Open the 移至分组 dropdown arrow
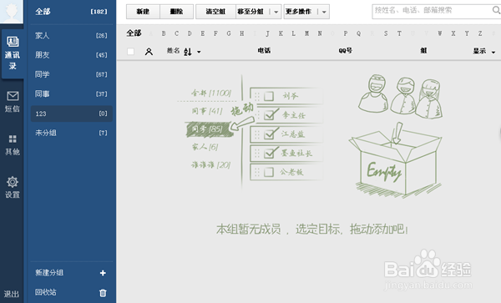 click(276, 13)
